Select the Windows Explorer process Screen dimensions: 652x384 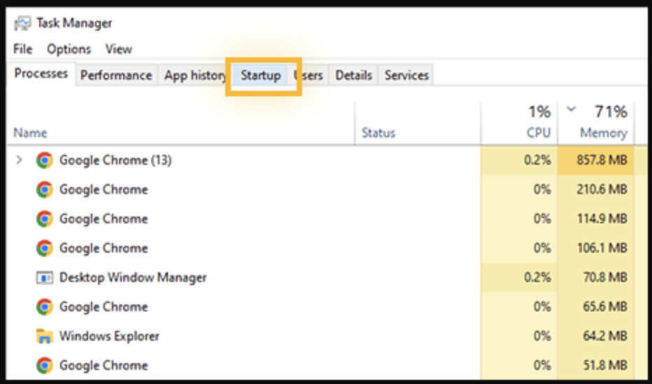[327, 337]
